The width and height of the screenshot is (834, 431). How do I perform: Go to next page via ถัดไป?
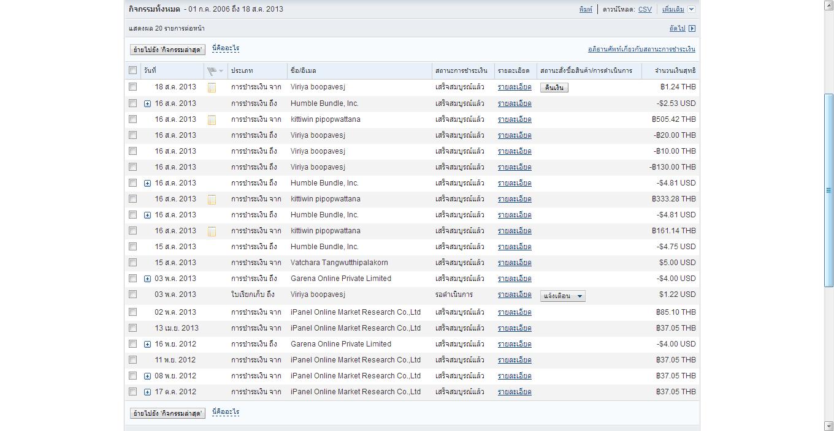pyautogui.click(x=678, y=28)
